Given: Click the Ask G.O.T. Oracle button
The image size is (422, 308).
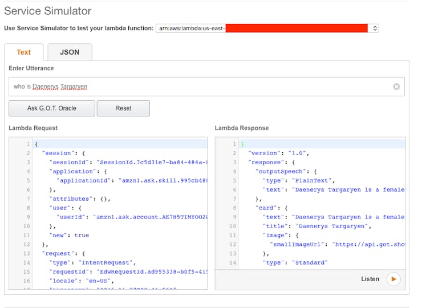Looking at the screenshot, I should point(52,108).
